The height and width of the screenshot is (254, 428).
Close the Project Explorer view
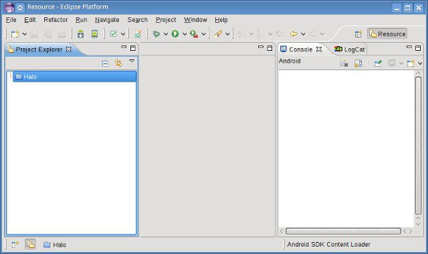click(x=69, y=49)
